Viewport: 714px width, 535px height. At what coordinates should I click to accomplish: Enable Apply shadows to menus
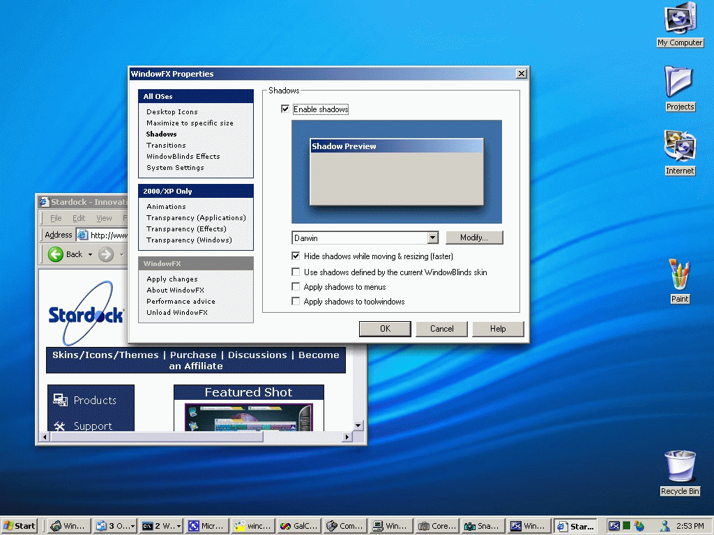click(296, 286)
